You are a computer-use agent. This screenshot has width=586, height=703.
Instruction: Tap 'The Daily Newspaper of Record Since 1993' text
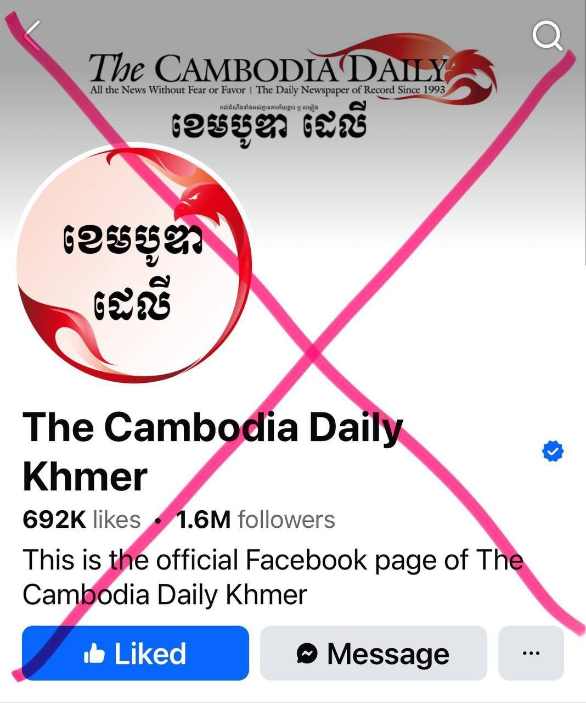(350, 90)
